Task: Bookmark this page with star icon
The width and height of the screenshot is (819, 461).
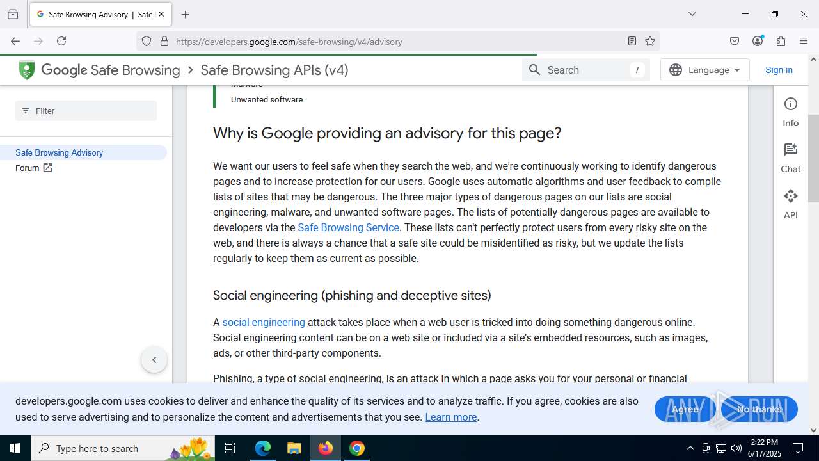Action: [650, 41]
